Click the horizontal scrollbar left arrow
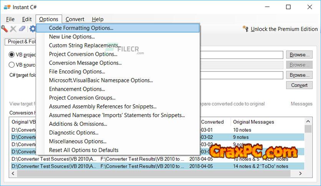The width and height of the screenshot is (321, 186). point(13,173)
